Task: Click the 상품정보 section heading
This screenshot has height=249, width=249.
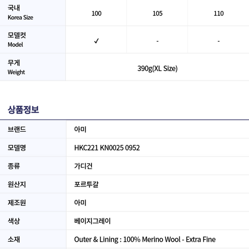Action: pos(23,110)
